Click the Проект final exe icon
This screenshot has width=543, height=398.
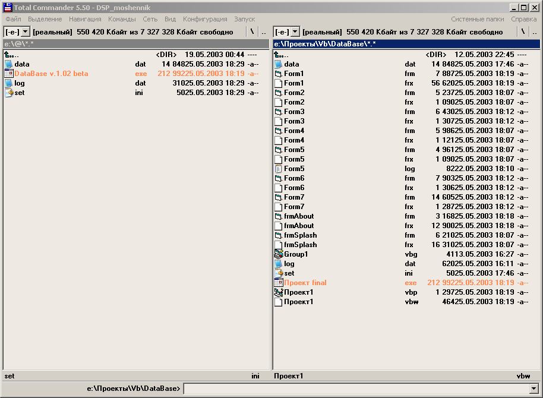[278, 283]
